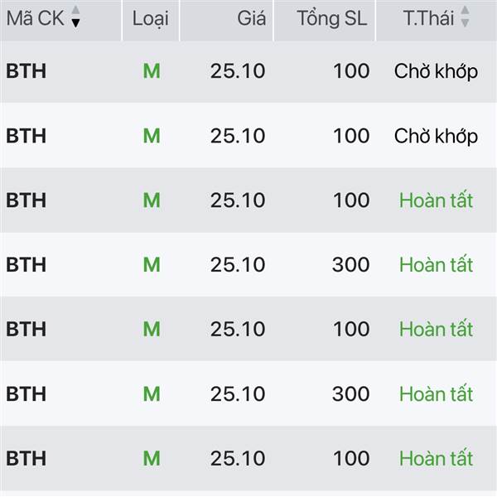Select the Giá column header
497x497 pixels.
tap(251, 18)
